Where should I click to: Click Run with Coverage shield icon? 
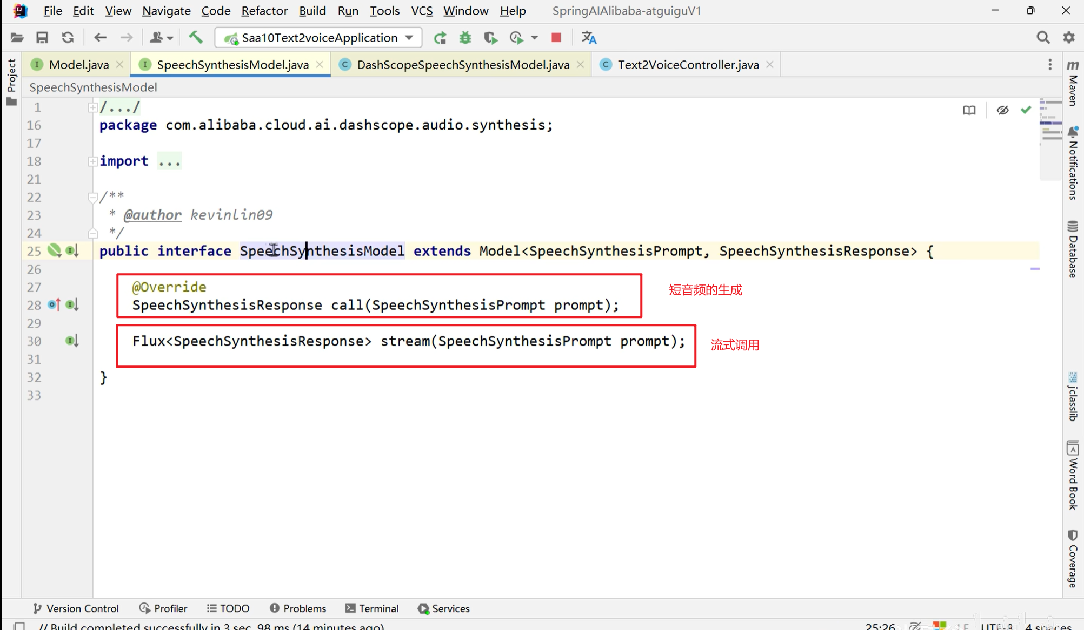(490, 38)
